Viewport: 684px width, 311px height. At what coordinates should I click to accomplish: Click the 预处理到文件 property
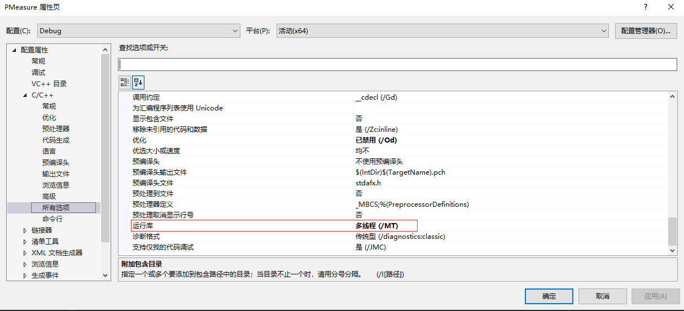tap(153, 194)
